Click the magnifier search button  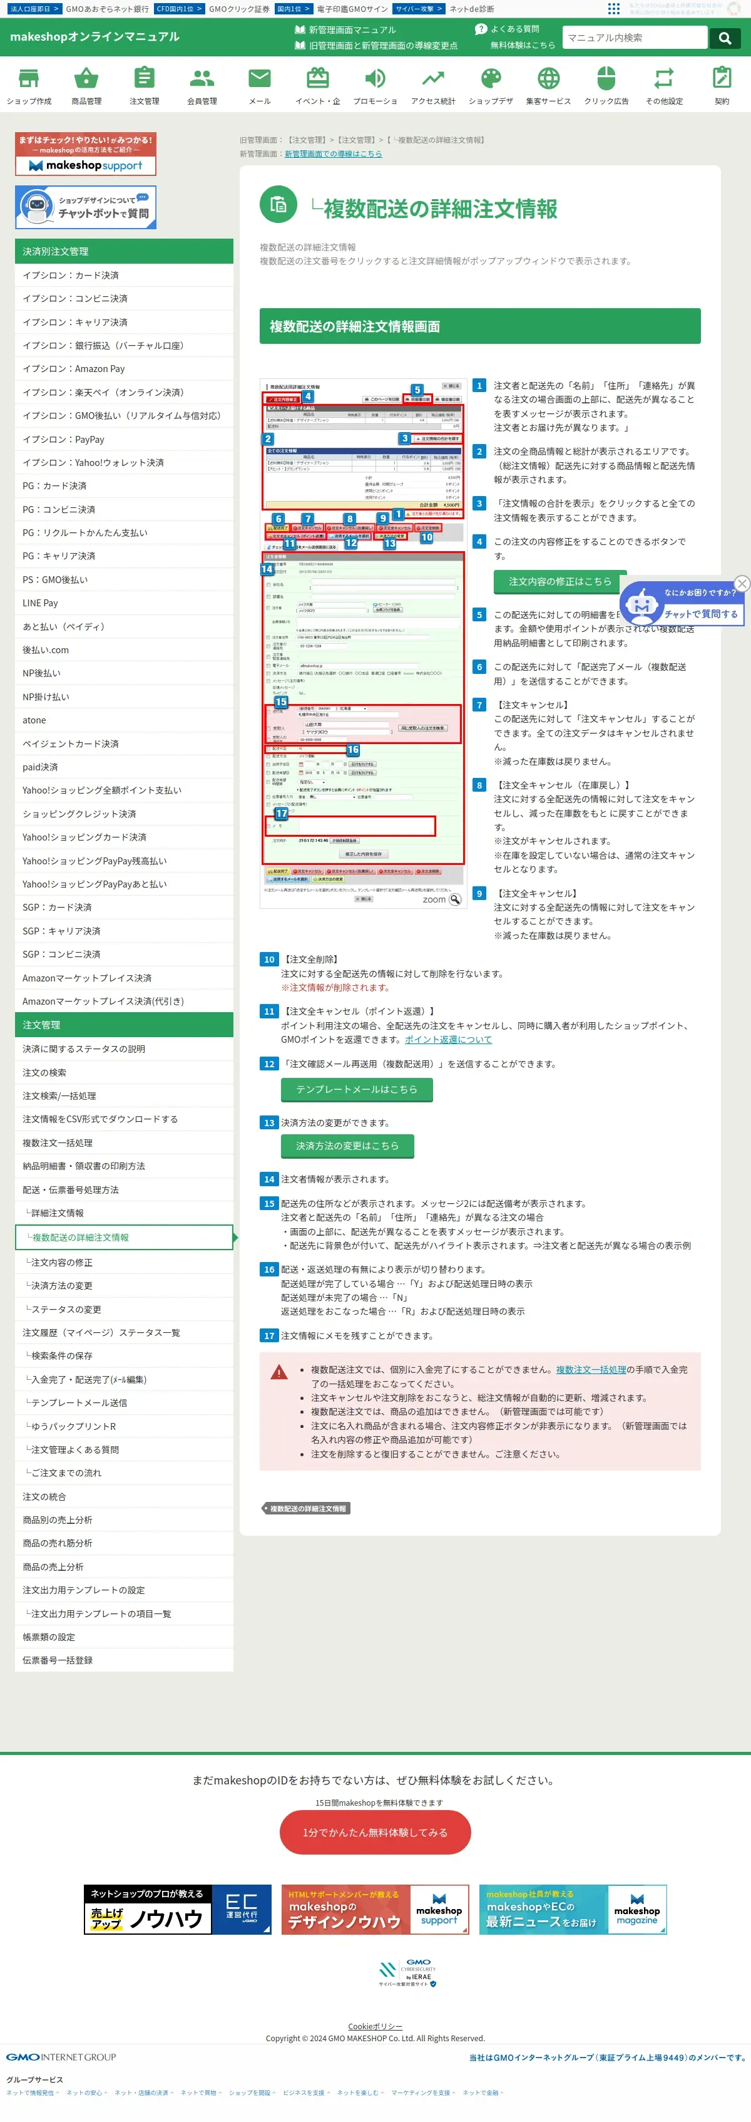725,38
